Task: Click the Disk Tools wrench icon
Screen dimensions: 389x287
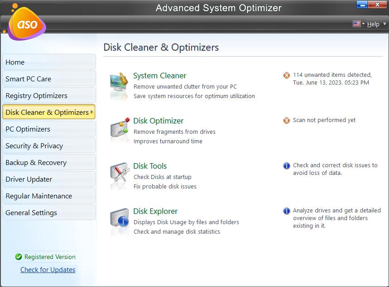Action: 120,175
